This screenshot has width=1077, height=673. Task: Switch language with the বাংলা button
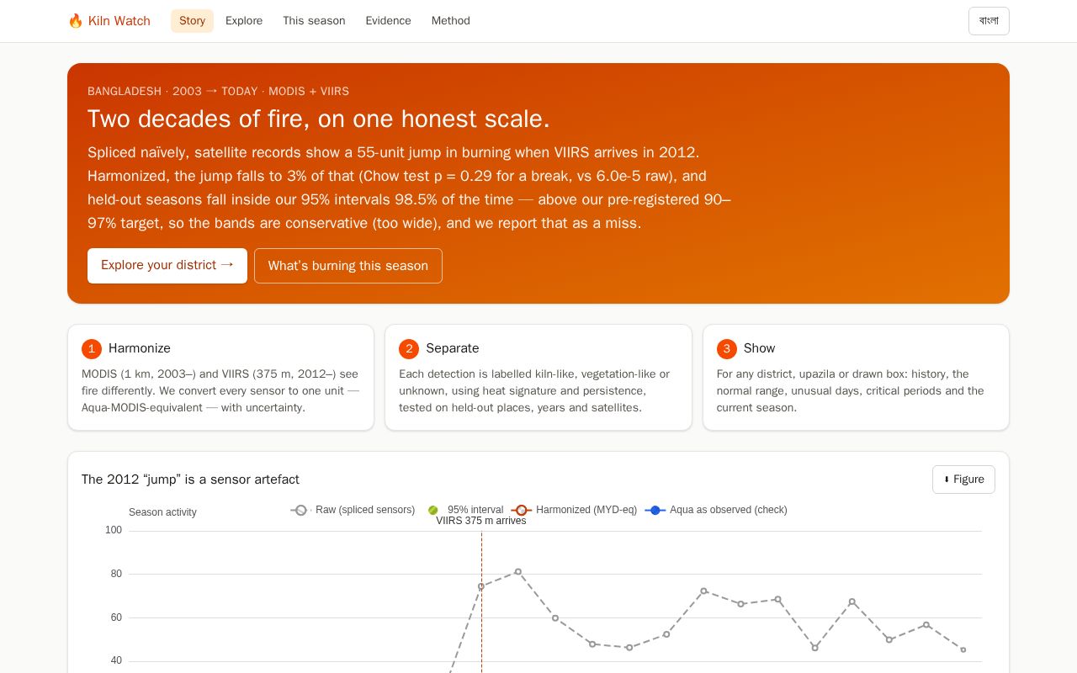coord(989,21)
